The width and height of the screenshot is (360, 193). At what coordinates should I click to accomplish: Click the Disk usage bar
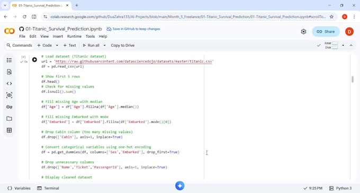[335, 47]
